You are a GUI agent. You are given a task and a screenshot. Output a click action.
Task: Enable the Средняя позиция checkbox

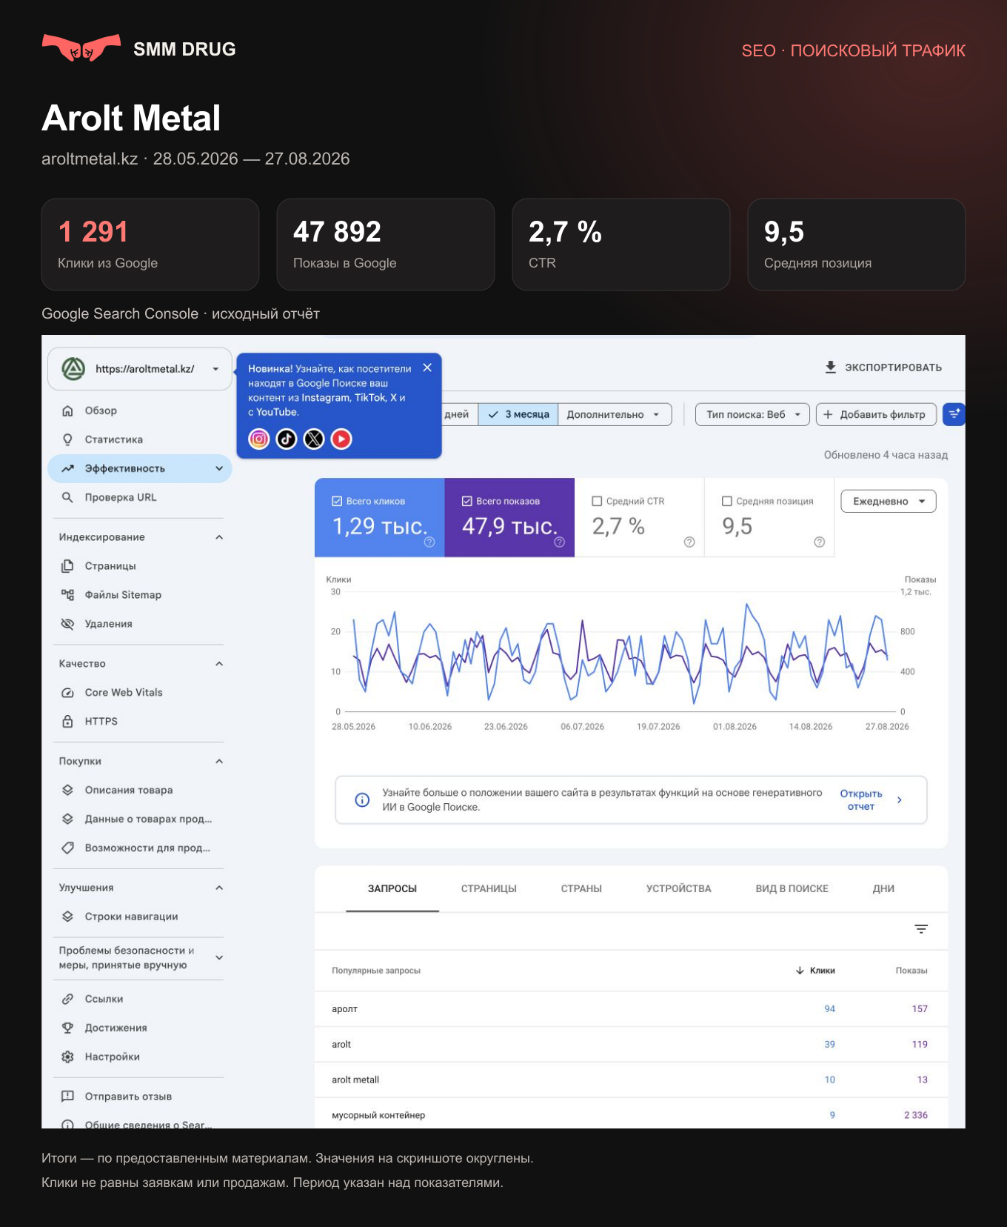(727, 501)
